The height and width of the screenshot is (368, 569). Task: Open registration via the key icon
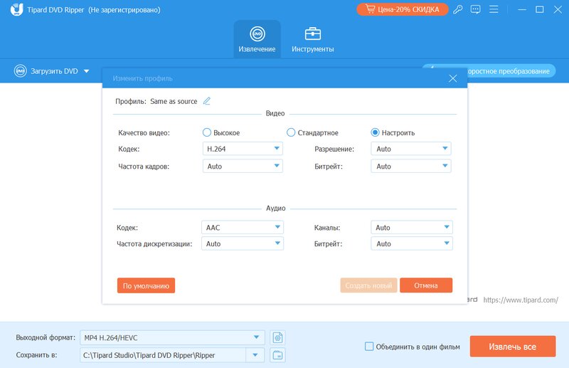pyautogui.click(x=457, y=9)
